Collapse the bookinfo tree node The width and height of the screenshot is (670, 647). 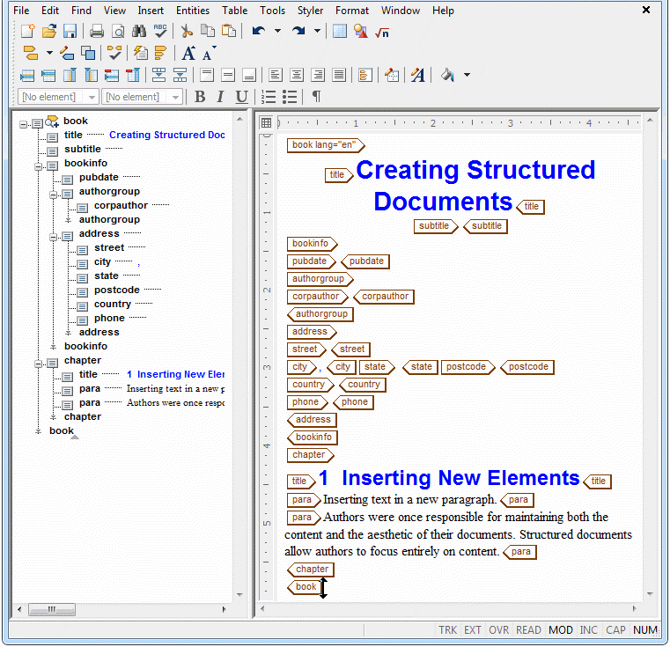(39, 166)
